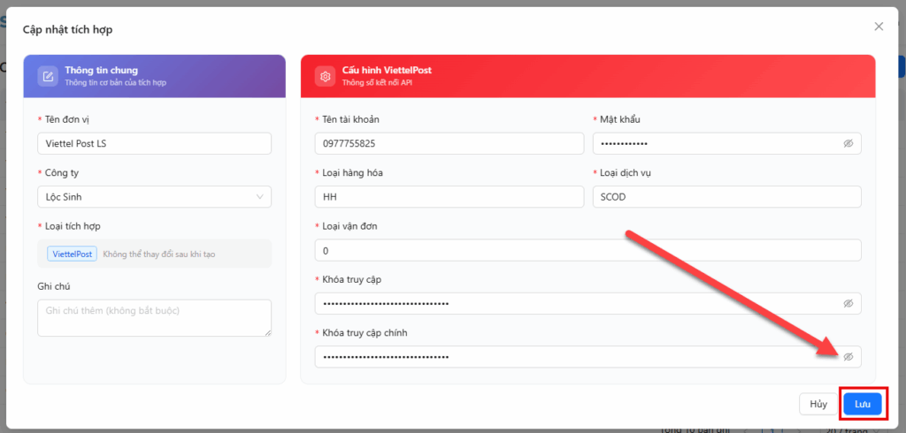906x433 pixels.
Task: Edit the Loại dịch vụ field
Action: 727,197
